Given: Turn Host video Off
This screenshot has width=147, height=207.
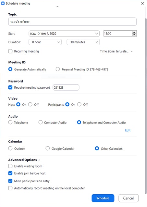Looking at the screenshot, I should [30, 105].
